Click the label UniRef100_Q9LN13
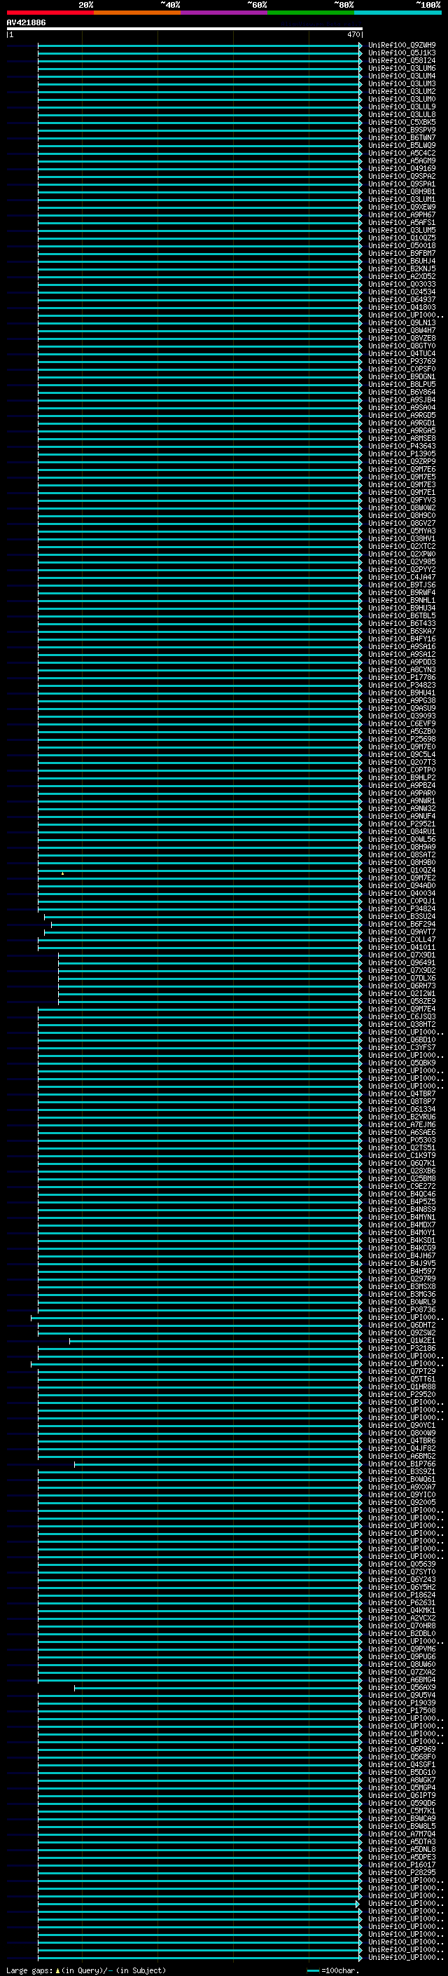 [402, 323]
